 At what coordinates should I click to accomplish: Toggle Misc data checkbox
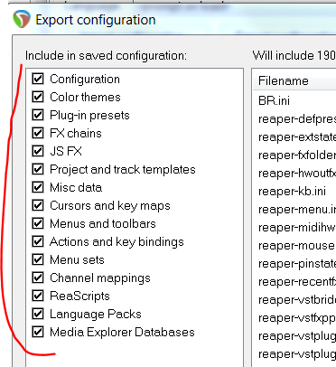coord(38,187)
